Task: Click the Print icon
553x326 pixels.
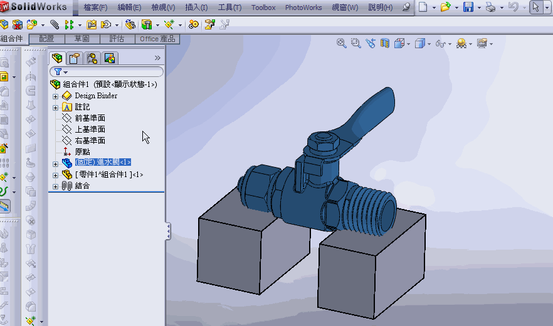Action: pos(490,7)
